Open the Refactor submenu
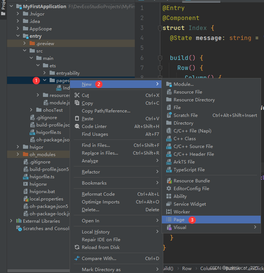The width and height of the screenshot is (264, 273). click(91, 172)
